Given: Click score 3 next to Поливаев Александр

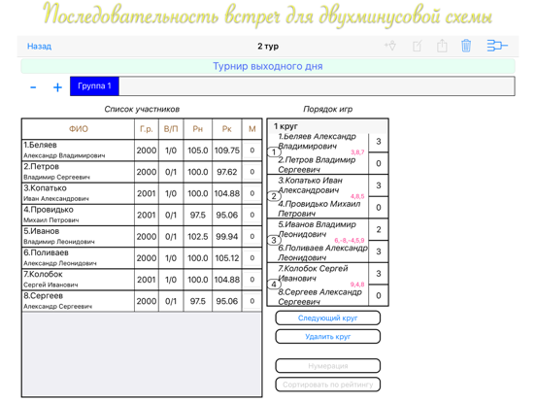Looking at the screenshot, I should click(x=379, y=251).
